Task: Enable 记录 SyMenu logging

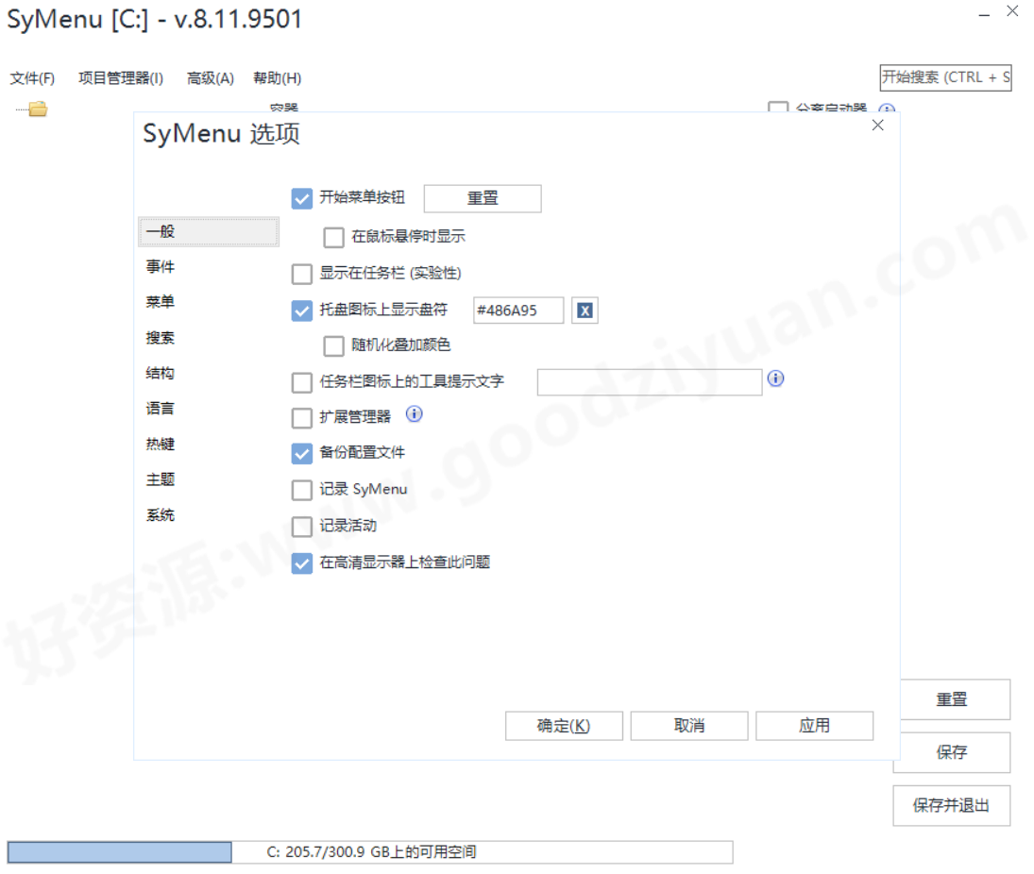Action: point(301,490)
